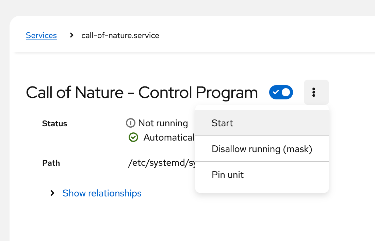Select Disallow running (mask) option

point(262,149)
